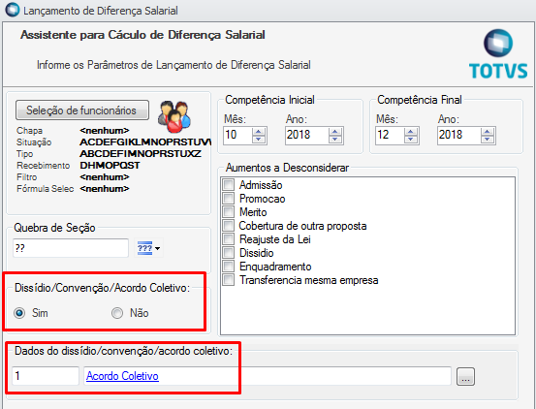This screenshot has width=536, height=409.
Task: Decrease Competência Final Ano value
Action: click(488, 139)
